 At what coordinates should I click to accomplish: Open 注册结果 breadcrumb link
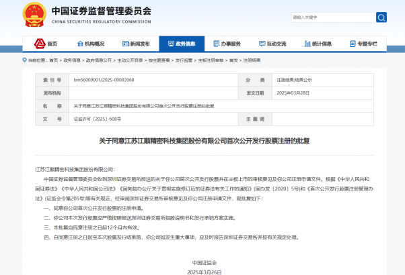click(x=252, y=60)
